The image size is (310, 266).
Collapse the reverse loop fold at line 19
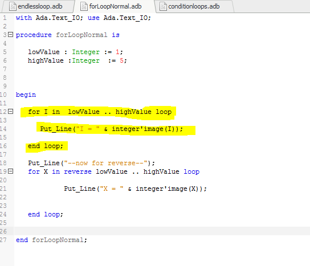pyautogui.click(x=10, y=171)
